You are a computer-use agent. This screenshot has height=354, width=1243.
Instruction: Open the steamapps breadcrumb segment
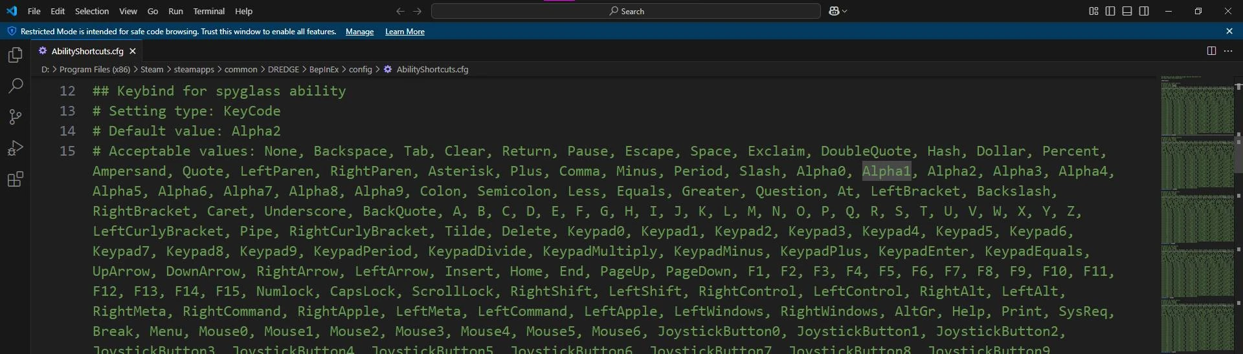pos(194,69)
